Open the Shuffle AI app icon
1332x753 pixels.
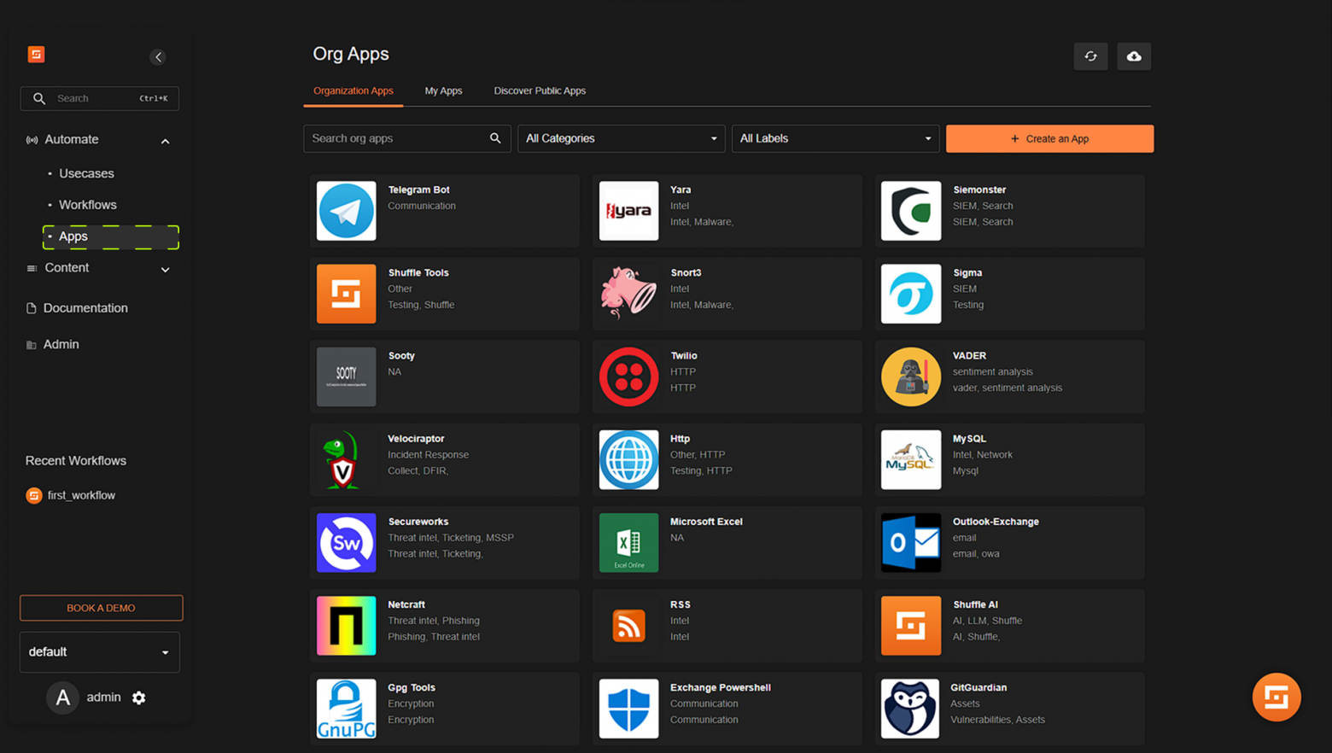pos(911,625)
